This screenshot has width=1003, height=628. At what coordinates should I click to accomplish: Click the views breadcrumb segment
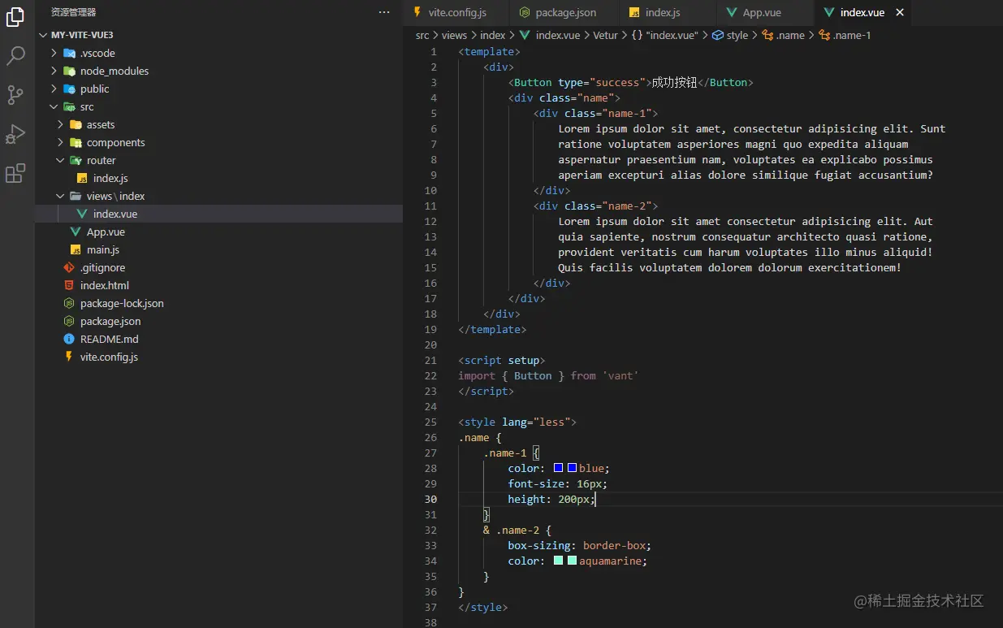pos(454,35)
